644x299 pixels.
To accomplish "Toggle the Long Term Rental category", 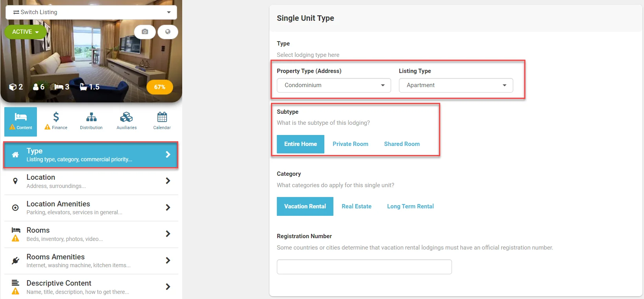I will click(x=410, y=206).
